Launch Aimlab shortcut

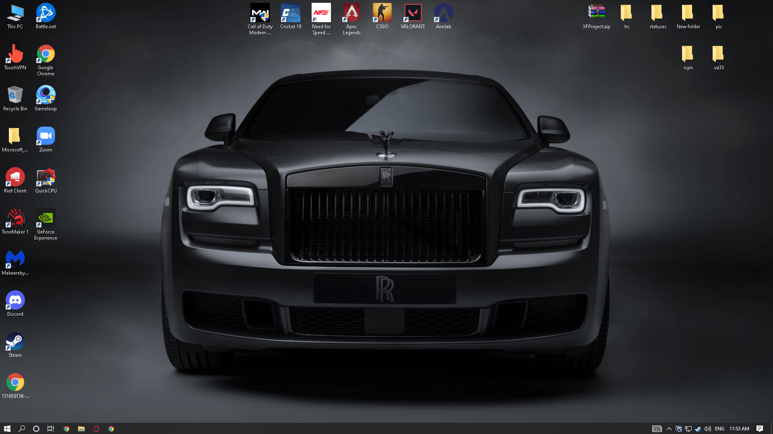(443, 17)
